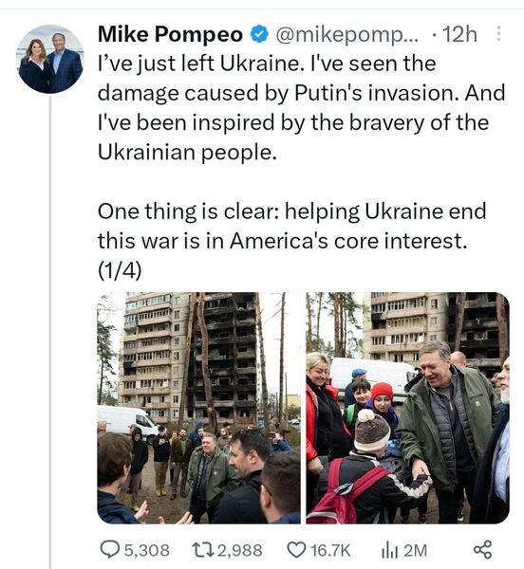The image size is (524, 569).
Task: Click the 5,308 replies count
Action: pos(147,550)
